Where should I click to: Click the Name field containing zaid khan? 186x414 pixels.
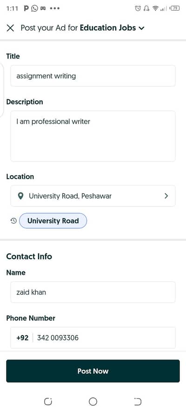[x=93, y=292]
